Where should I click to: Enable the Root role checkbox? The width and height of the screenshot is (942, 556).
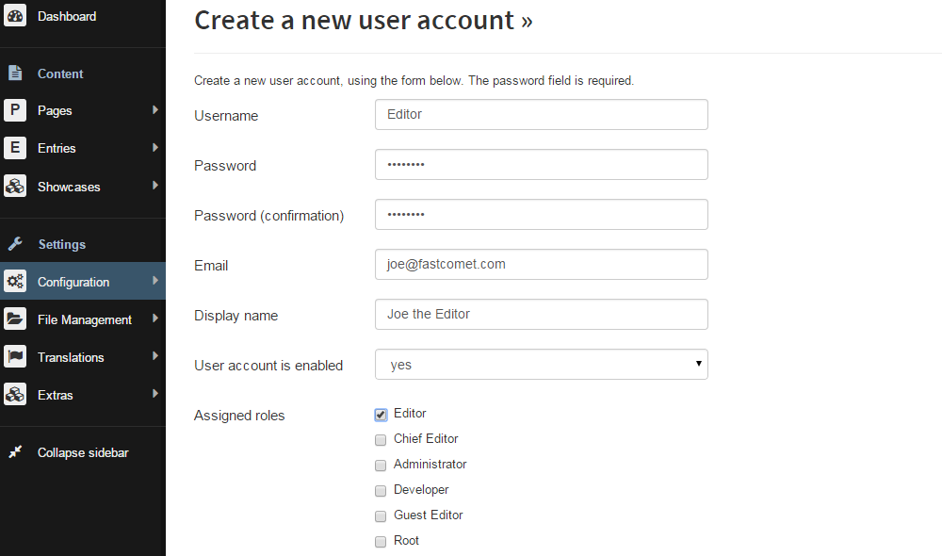(381, 541)
